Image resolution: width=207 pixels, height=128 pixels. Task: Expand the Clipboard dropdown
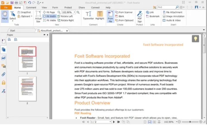(x=32, y=16)
